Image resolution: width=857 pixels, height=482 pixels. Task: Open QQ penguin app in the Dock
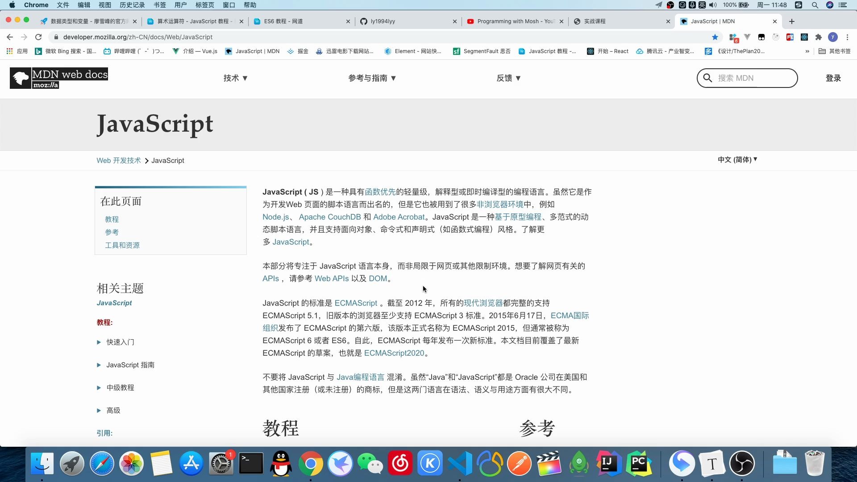[281, 464]
